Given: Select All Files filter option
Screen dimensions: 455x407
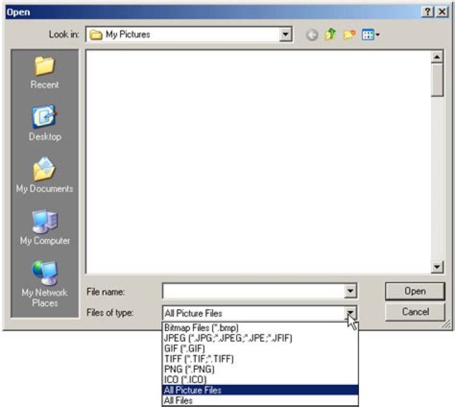Looking at the screenshot, I should (178, 400).
